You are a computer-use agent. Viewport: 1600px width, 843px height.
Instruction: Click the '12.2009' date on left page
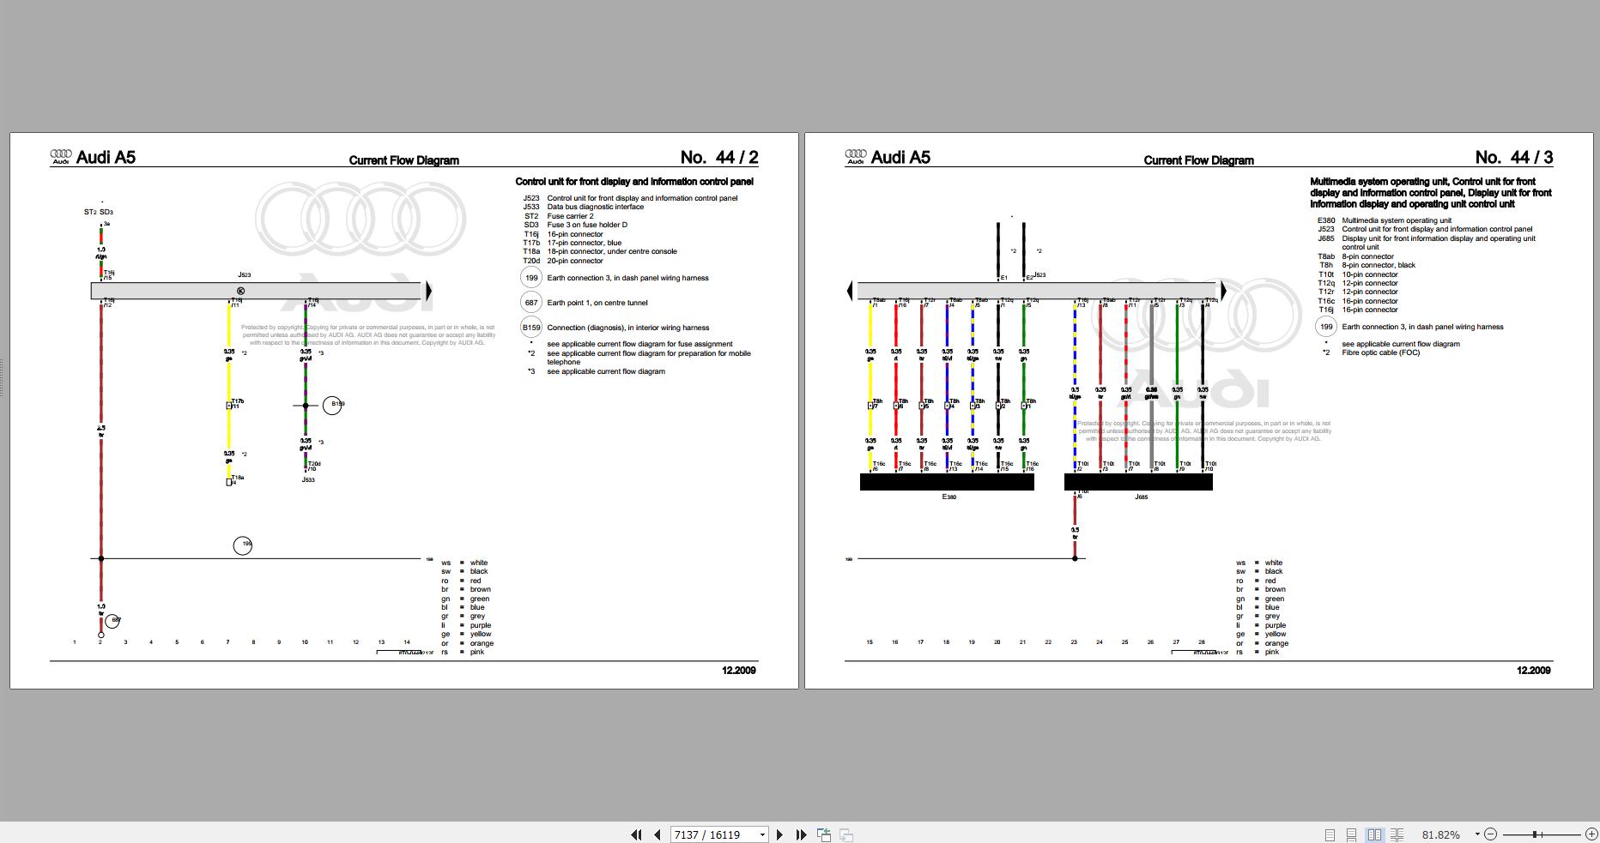pyautogui.click(x=739, y=671)
